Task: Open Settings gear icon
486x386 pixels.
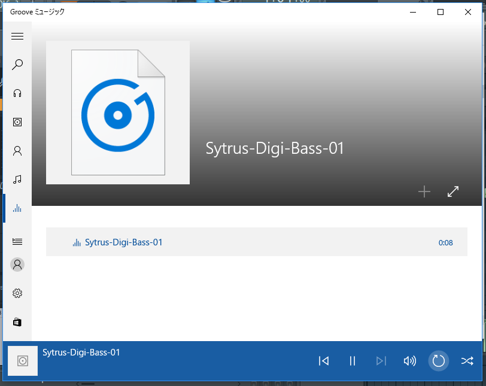Action: coord(17,293)
